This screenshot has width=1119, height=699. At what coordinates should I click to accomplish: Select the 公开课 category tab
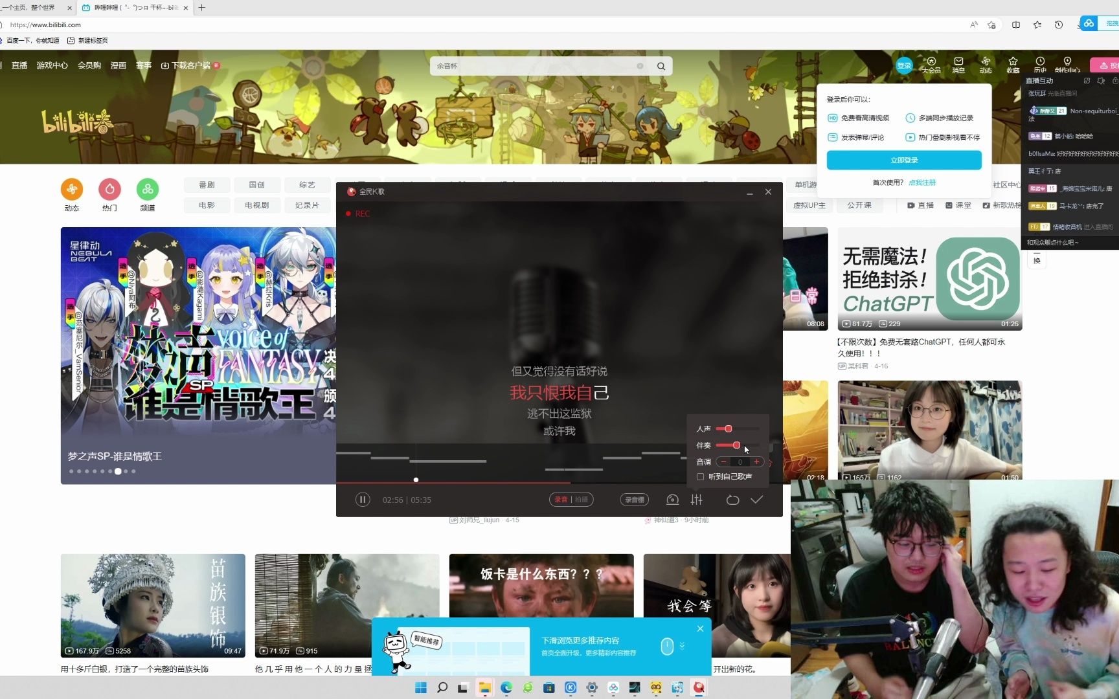coord(859,205)
